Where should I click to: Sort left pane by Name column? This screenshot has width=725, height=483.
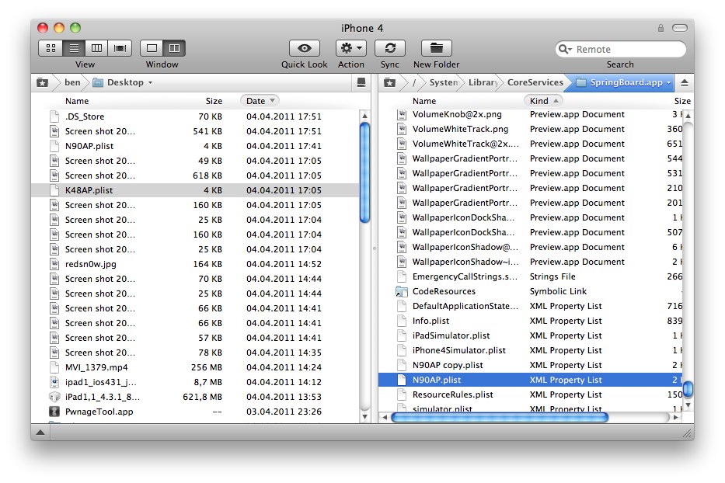click(x=77, y=101)
